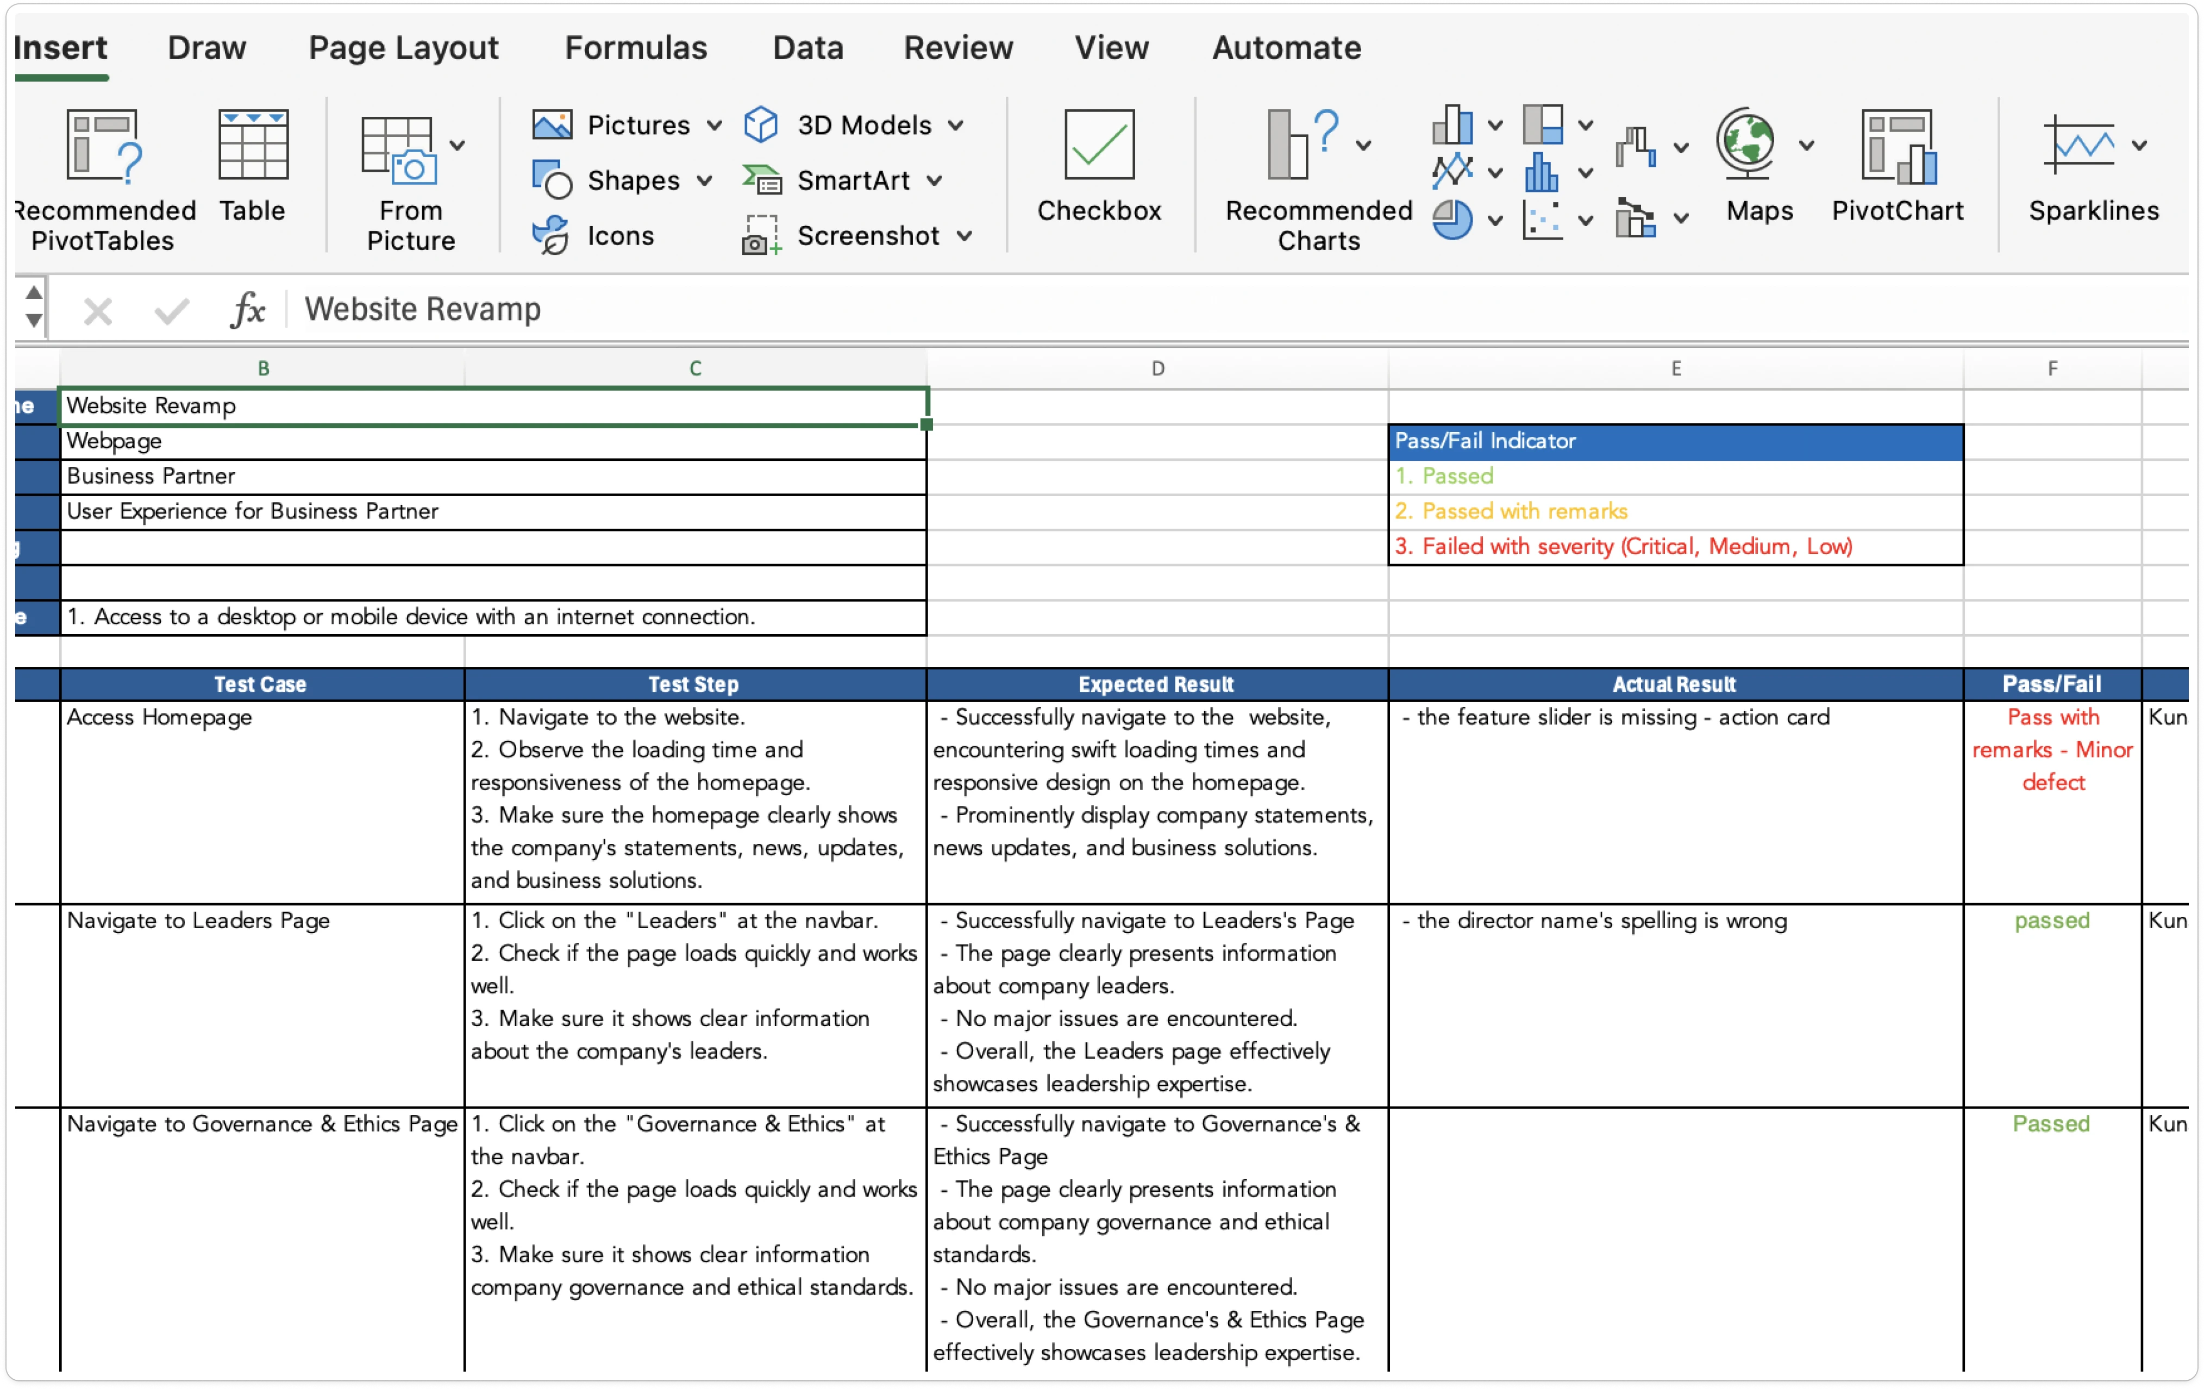Select the Business Partner cell

tap(494, 477)
